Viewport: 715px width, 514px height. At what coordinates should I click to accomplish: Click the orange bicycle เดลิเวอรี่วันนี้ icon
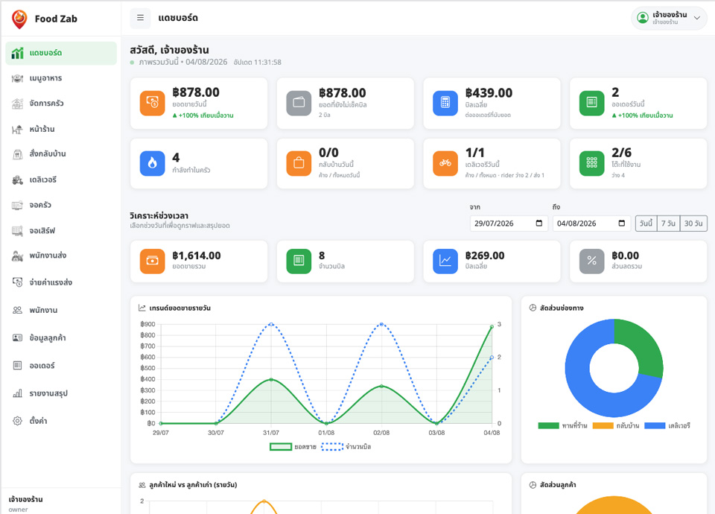tap(445, 163)
